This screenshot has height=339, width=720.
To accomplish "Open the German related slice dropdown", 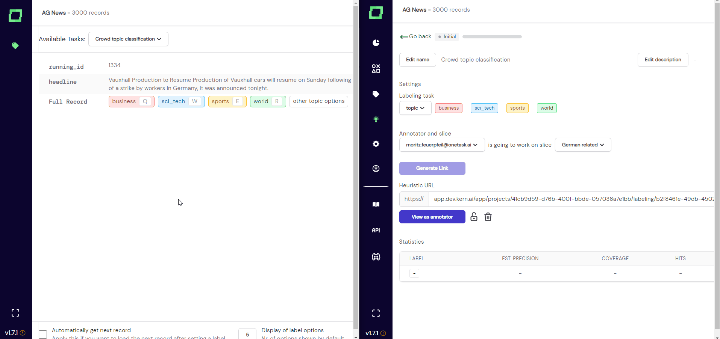I will 582,145.
